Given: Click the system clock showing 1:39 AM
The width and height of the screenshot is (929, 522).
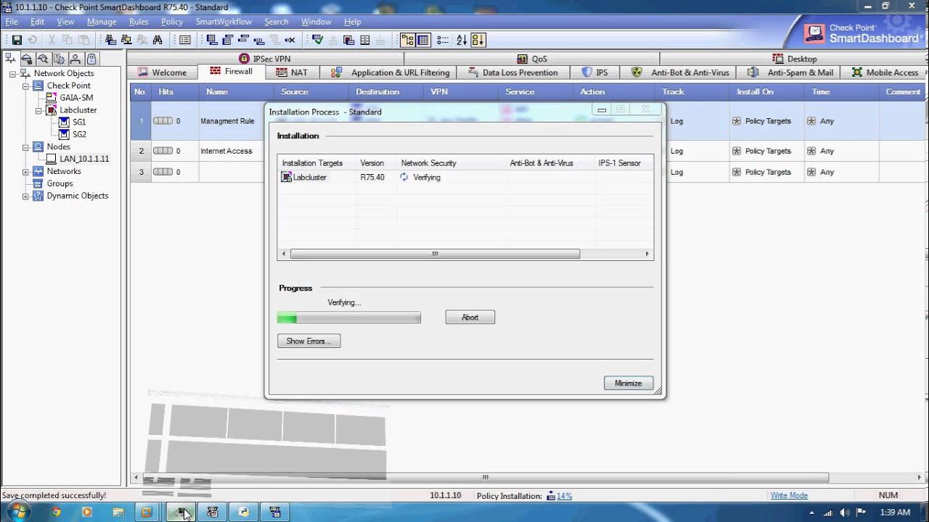Looking at the screenshot, I should 894,513.
